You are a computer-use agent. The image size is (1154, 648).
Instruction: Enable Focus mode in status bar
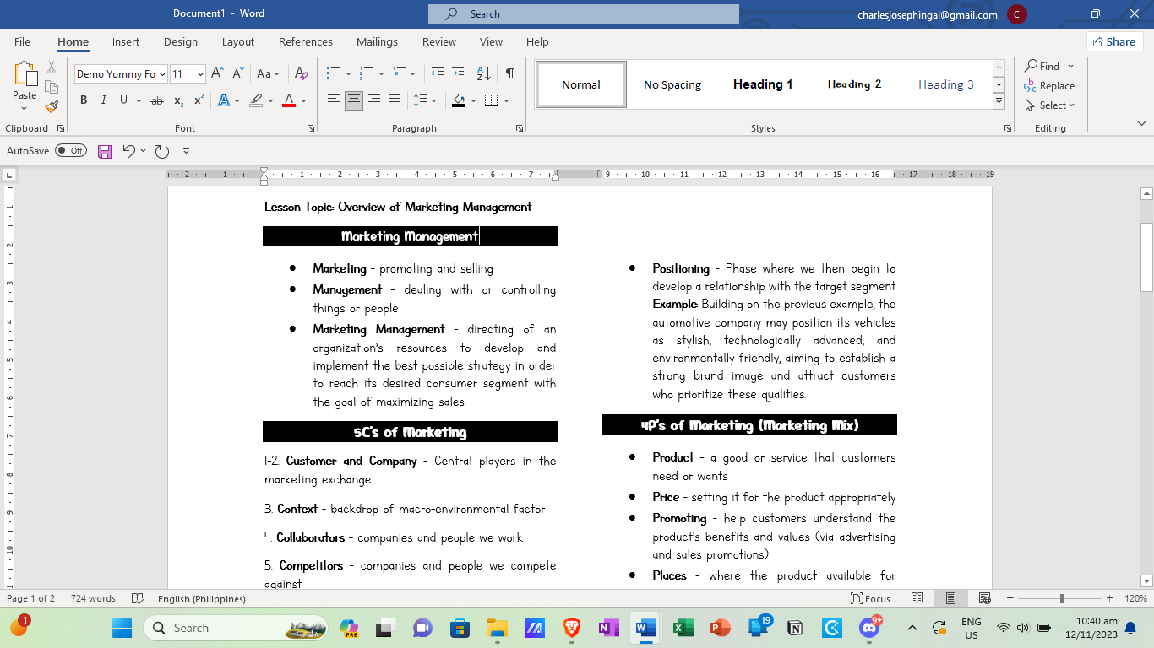pos(871,598)
